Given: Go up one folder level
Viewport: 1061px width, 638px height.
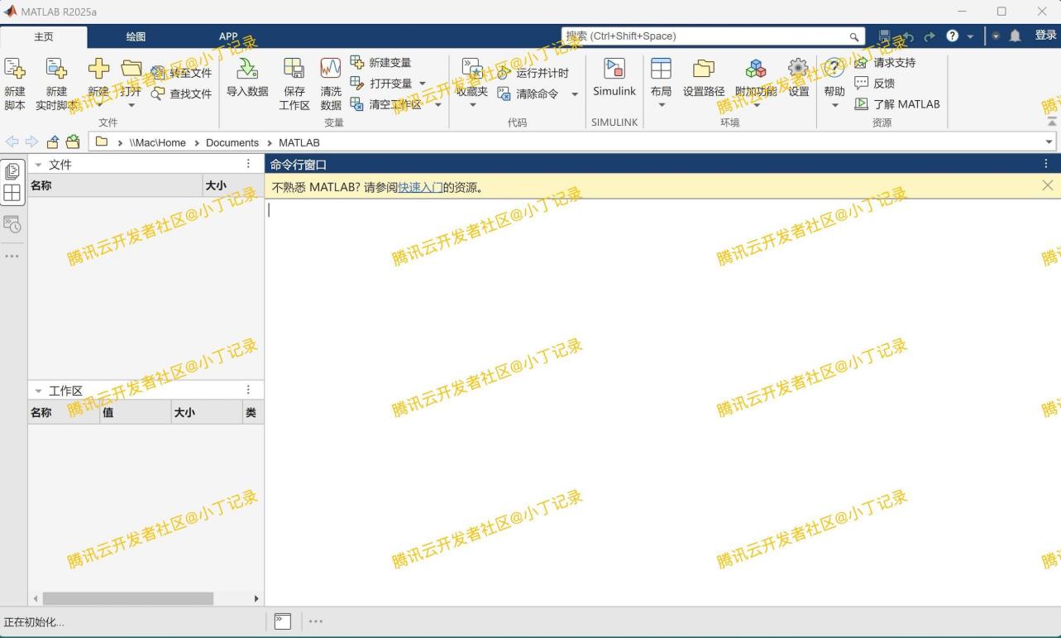Looking at the screenshot, I should click(x=53, y=142).
